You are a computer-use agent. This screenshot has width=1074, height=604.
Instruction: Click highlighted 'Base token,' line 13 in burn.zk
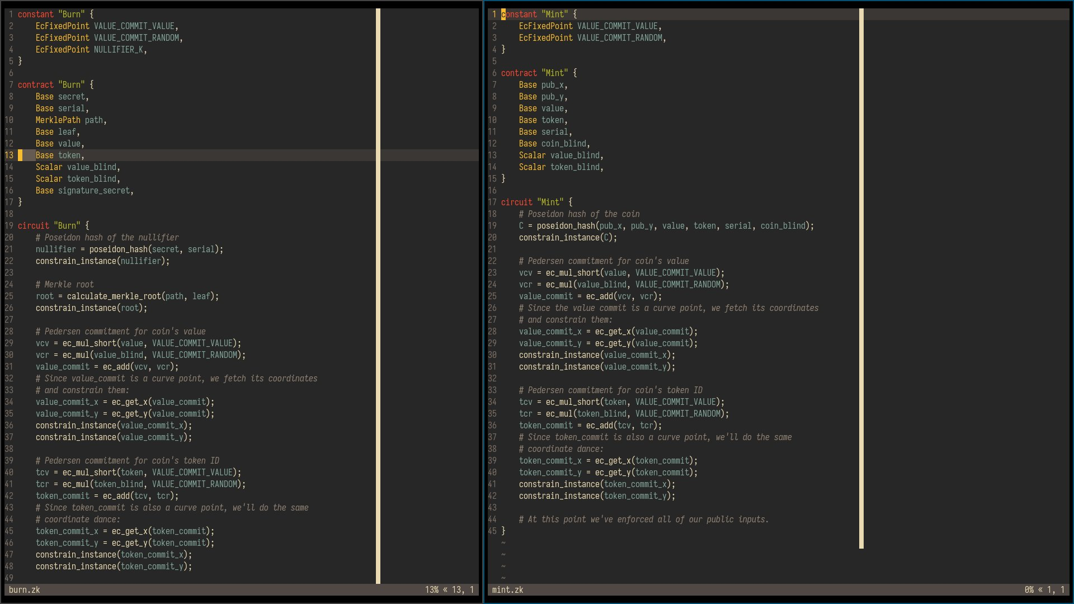(x=60, y=155)
